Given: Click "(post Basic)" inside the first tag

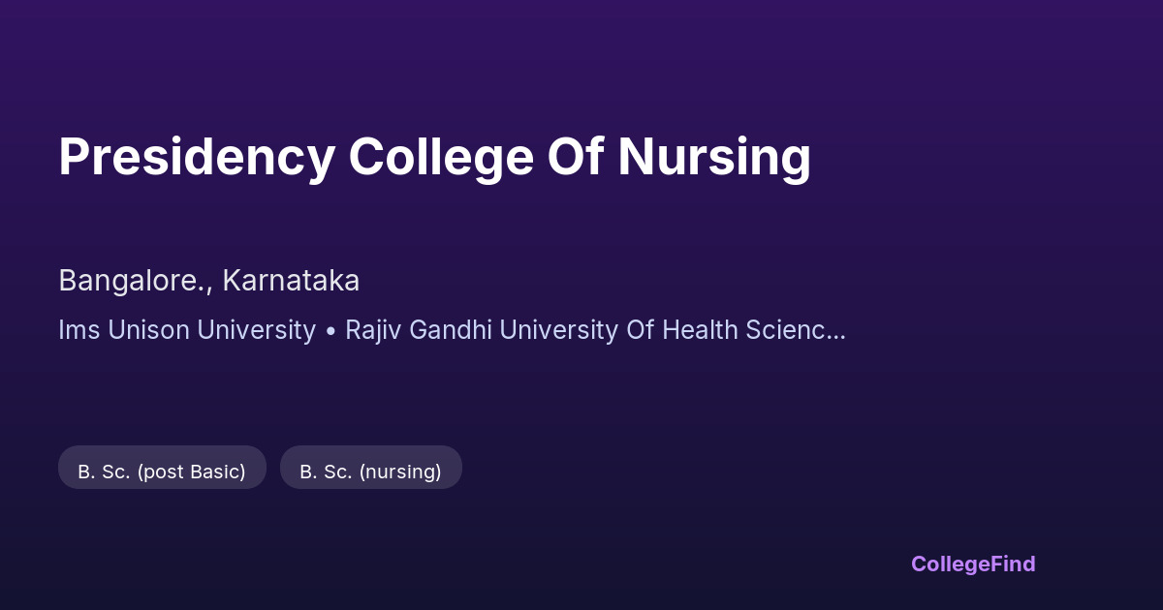Looking at the screenshot, I should [191, 472].
